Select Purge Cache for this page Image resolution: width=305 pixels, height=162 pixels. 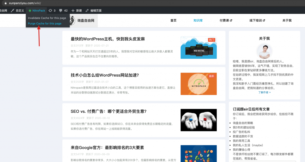[x=45, y=23]
